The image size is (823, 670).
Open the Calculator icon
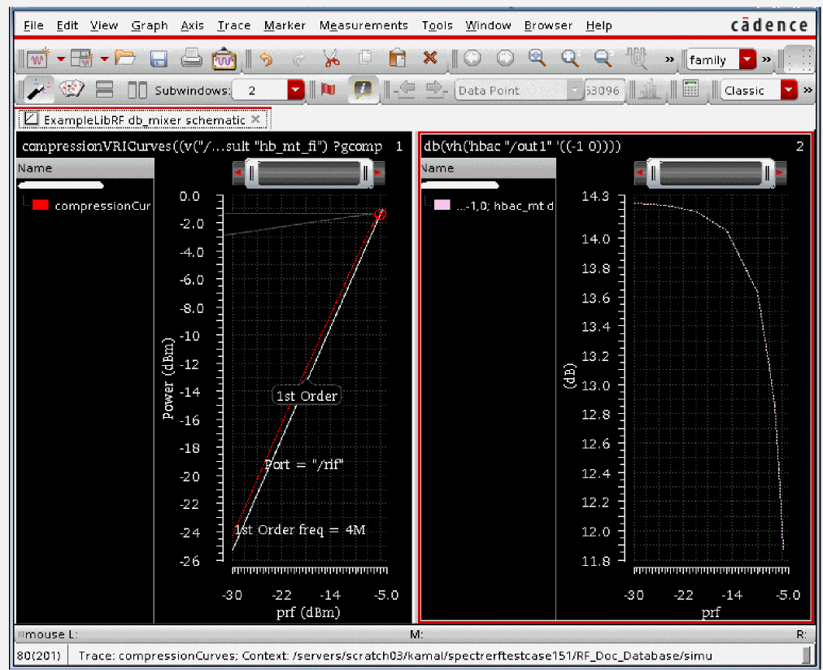click(x=690, y=90)
